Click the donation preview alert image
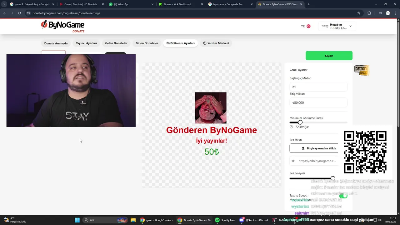Viewport: 400px width, 225px height. pos(211,108)
